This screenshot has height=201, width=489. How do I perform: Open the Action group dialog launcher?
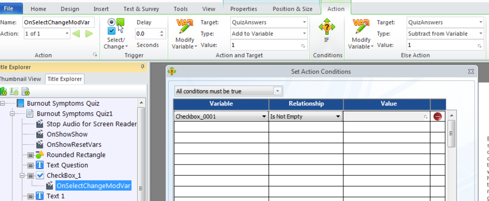pyautogui.click(x=95, y=55)
